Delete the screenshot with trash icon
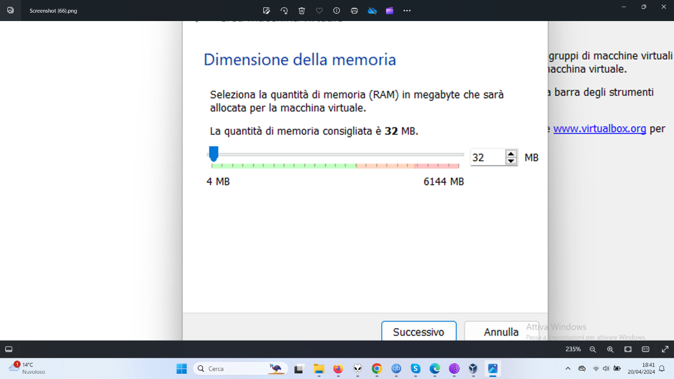Screen dimensions: 674x379 pyautogui.click(x=302, y=11)
